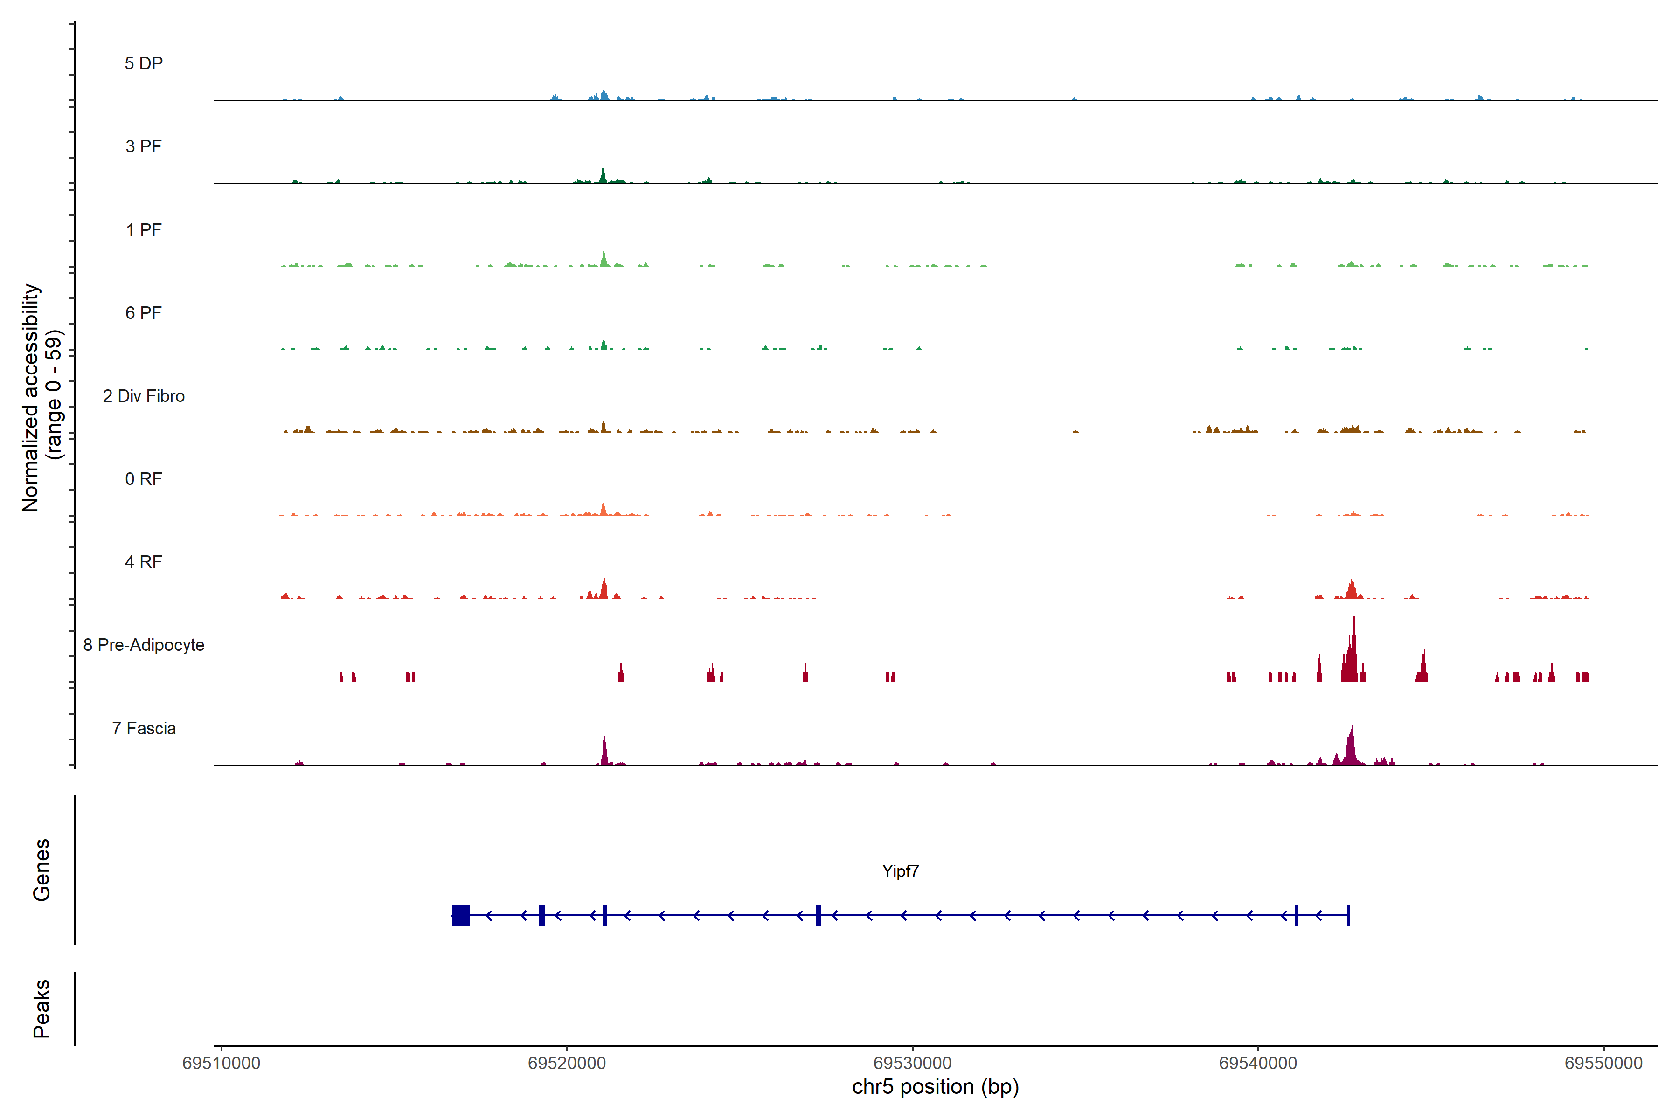Click the 5 DP track label

144,63
